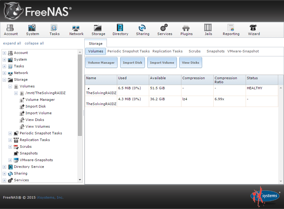Viewport: 284px width, 209px height.
Task: Click the Import Disk button
Action: coord(132,62)
